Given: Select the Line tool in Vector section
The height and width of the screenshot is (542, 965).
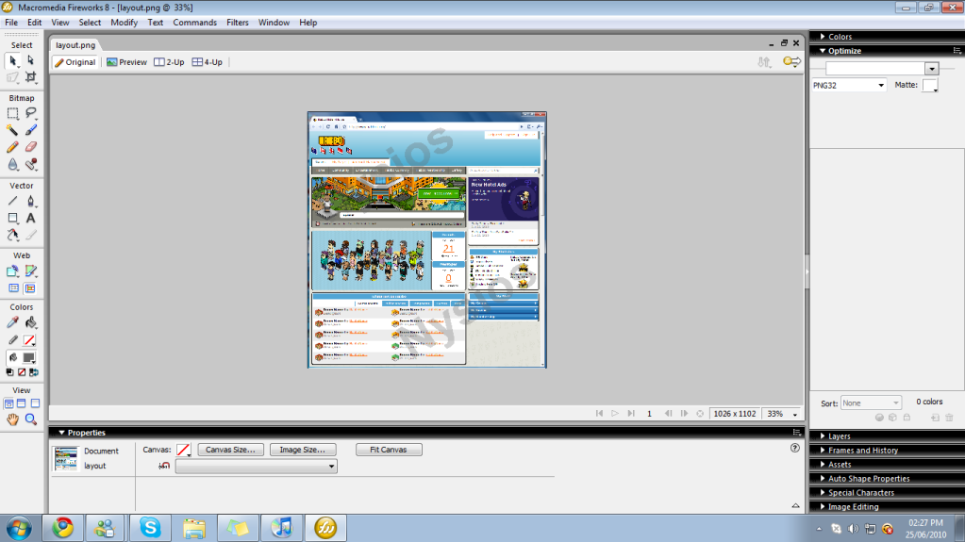Looking at the screenshot, I should [x=12, y=201].
